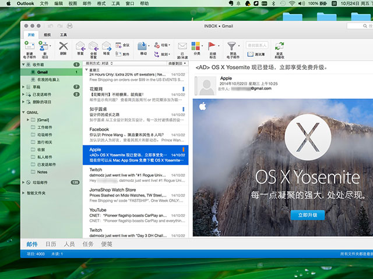Collapse the GMAIL account section
The width and height of the screenshot is (373, 279).
[x=23, y=112]
